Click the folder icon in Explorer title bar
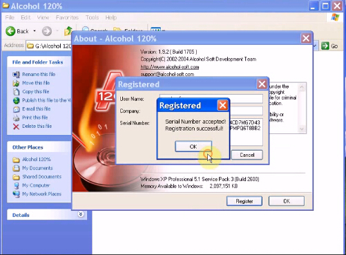 pos(6,6)
